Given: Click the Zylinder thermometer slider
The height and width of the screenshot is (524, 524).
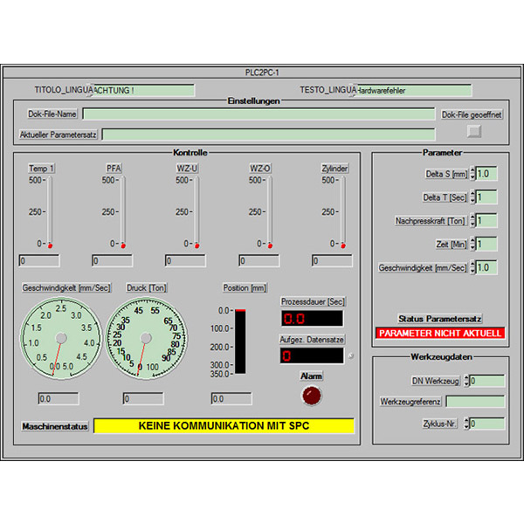Looking at the screenshot, I should (x=343, y=212).
